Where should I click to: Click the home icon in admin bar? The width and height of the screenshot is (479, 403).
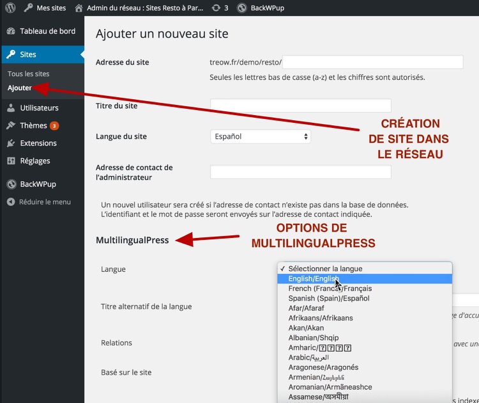[x=79, y=8]
